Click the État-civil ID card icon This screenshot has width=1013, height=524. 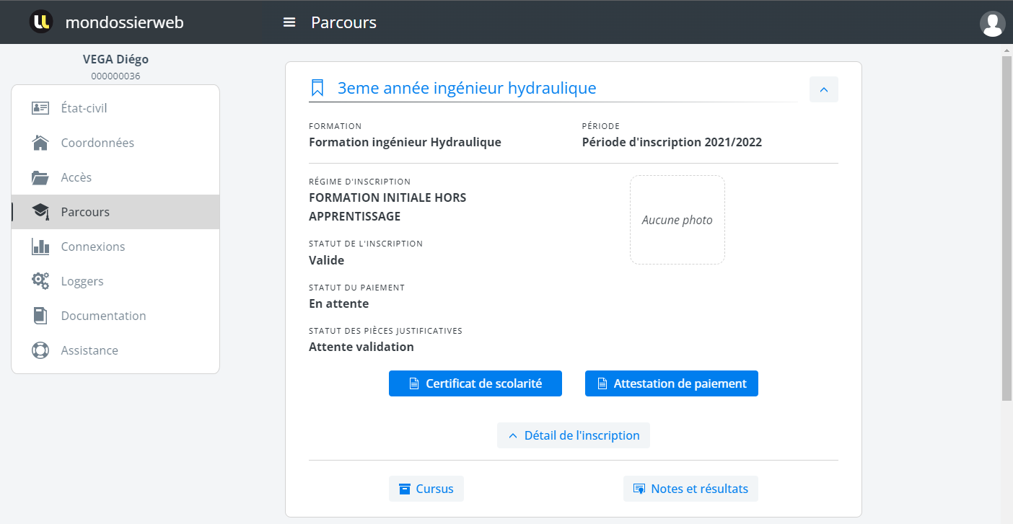tap(40, 108)
